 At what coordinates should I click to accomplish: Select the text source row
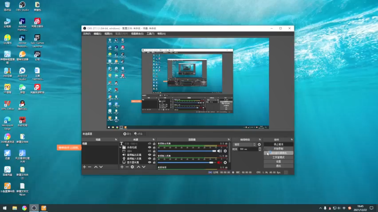137,144
